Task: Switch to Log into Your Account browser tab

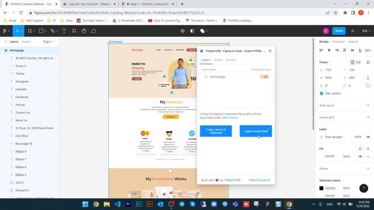Action: pos(89,4)
